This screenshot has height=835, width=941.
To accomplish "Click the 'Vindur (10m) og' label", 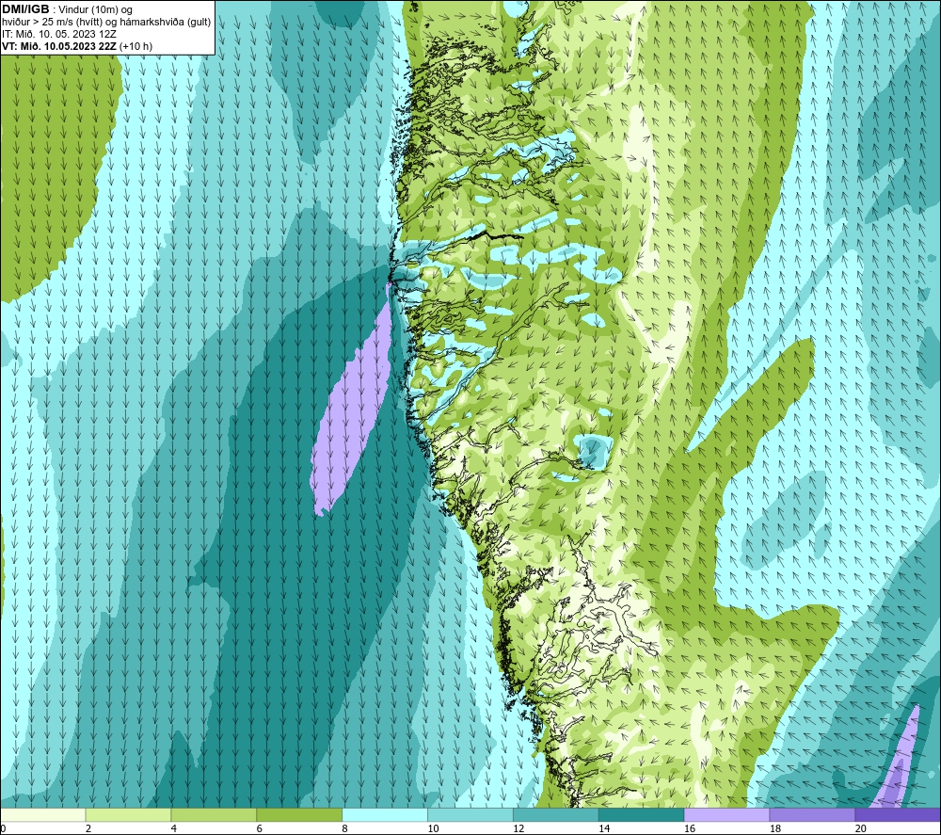I will [x=95, y=10].
